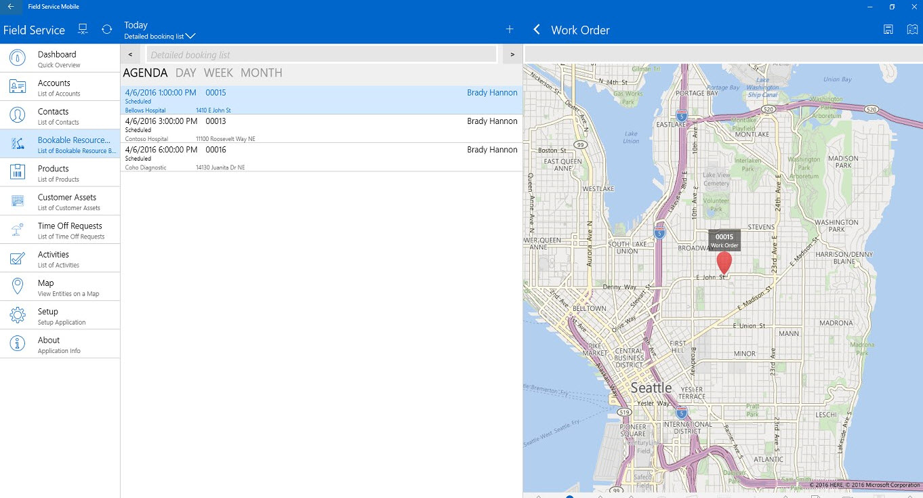Switch to the MONTH calendar view
The height and width of the screenshot is (498, 923).
[x=261, y=73]
